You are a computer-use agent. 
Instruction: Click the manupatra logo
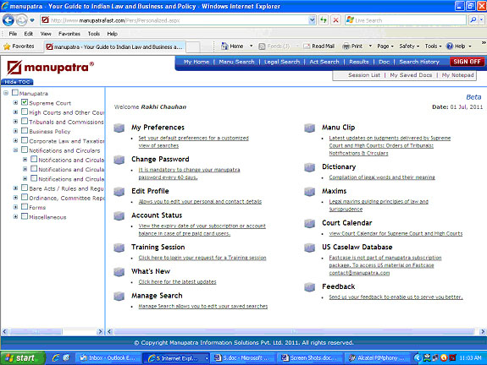click(50, 68)
